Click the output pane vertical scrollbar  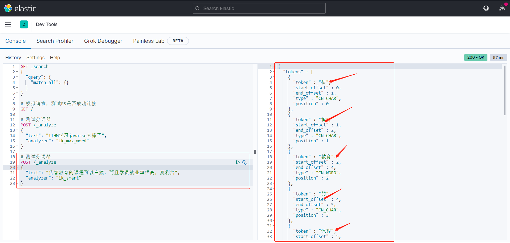[504, 91]
